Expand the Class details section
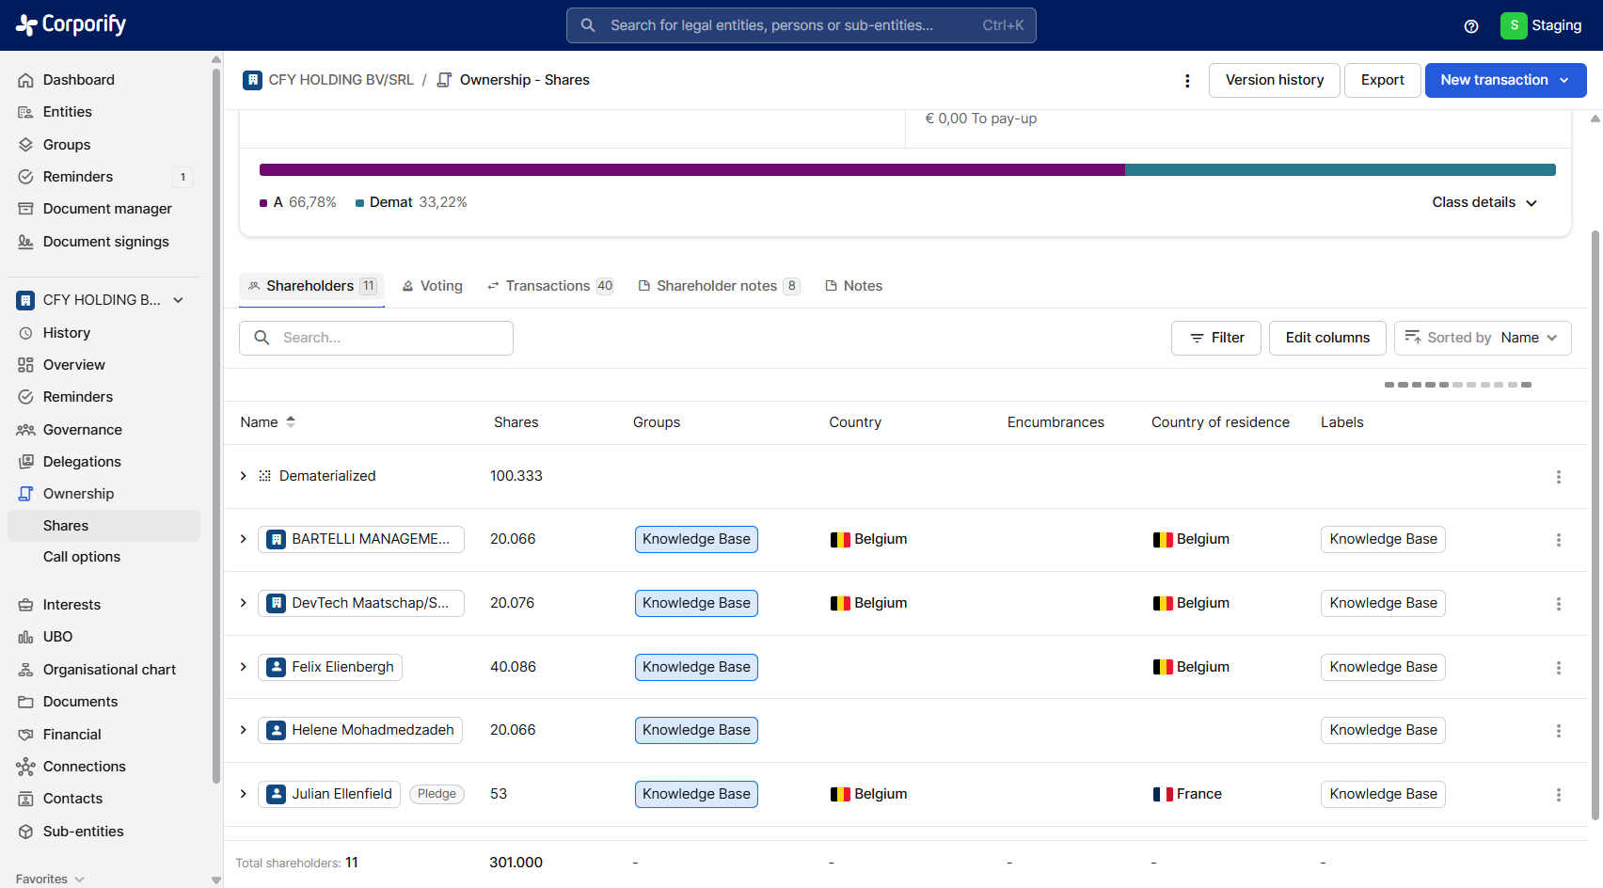Screen dimensions: 1603x888 tap(1484, 202)
